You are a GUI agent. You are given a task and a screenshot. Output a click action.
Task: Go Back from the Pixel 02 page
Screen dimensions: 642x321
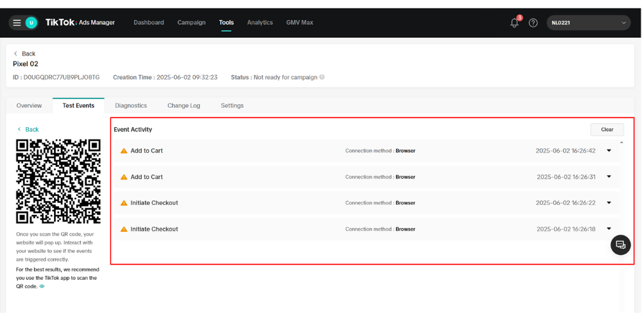[x=24, y=54]
